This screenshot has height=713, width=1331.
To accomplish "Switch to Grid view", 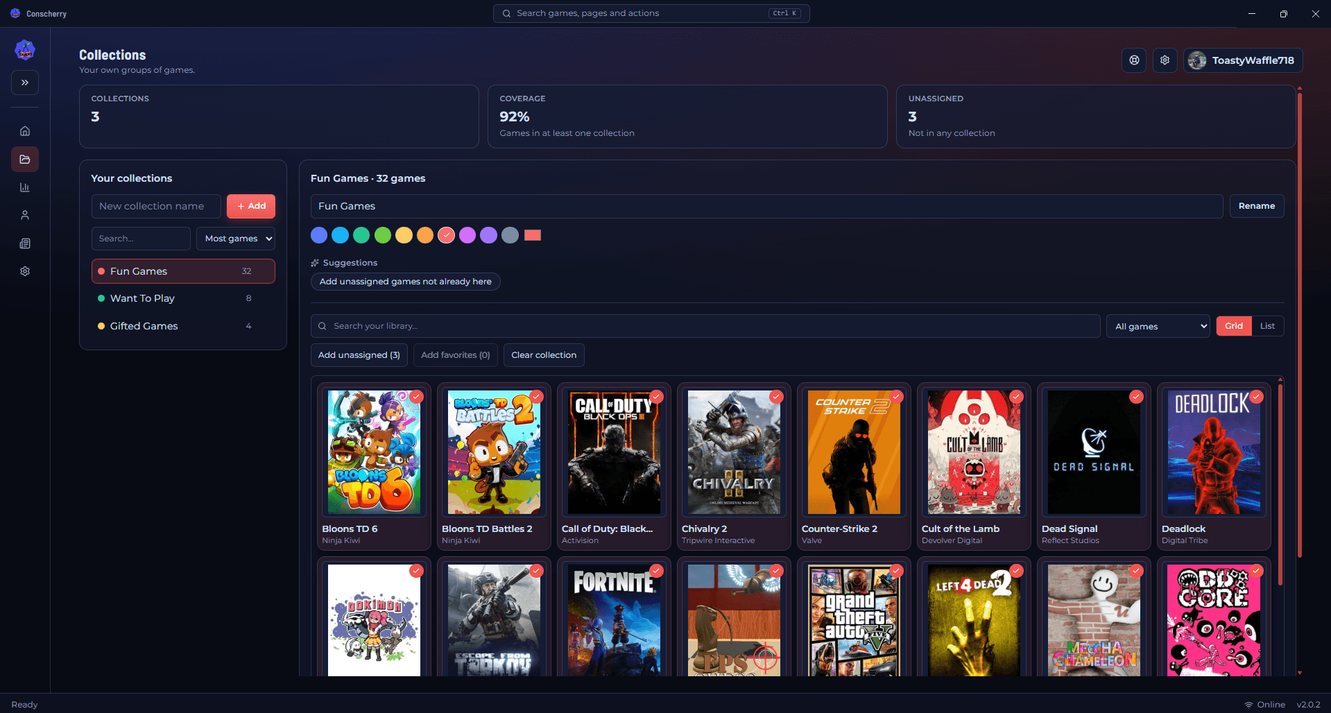I will pos(1234,326).
